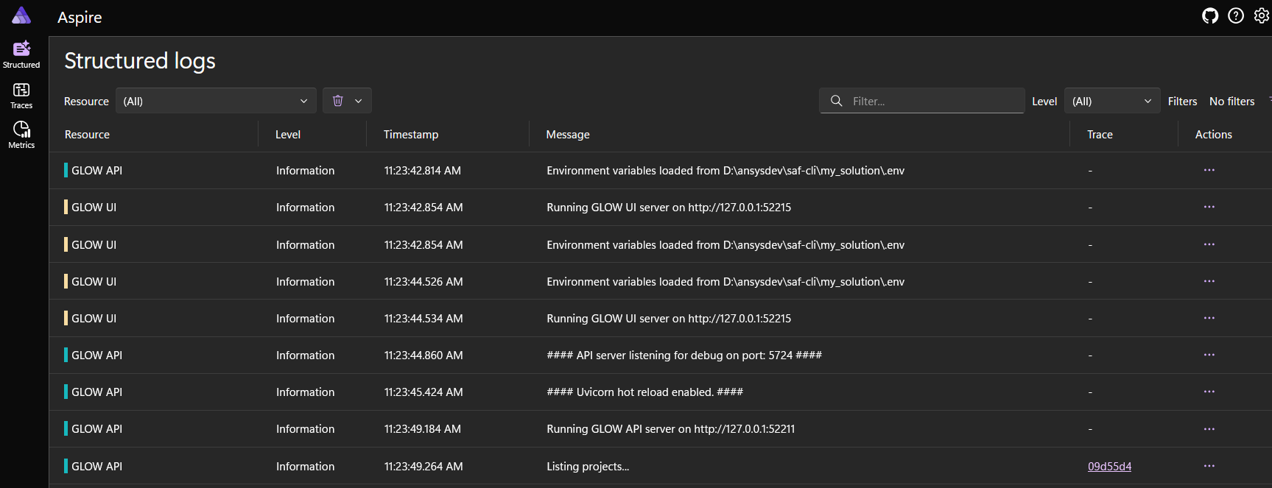
Task: Expand the clear logs dropdown chevron
Action: (359, 101)
